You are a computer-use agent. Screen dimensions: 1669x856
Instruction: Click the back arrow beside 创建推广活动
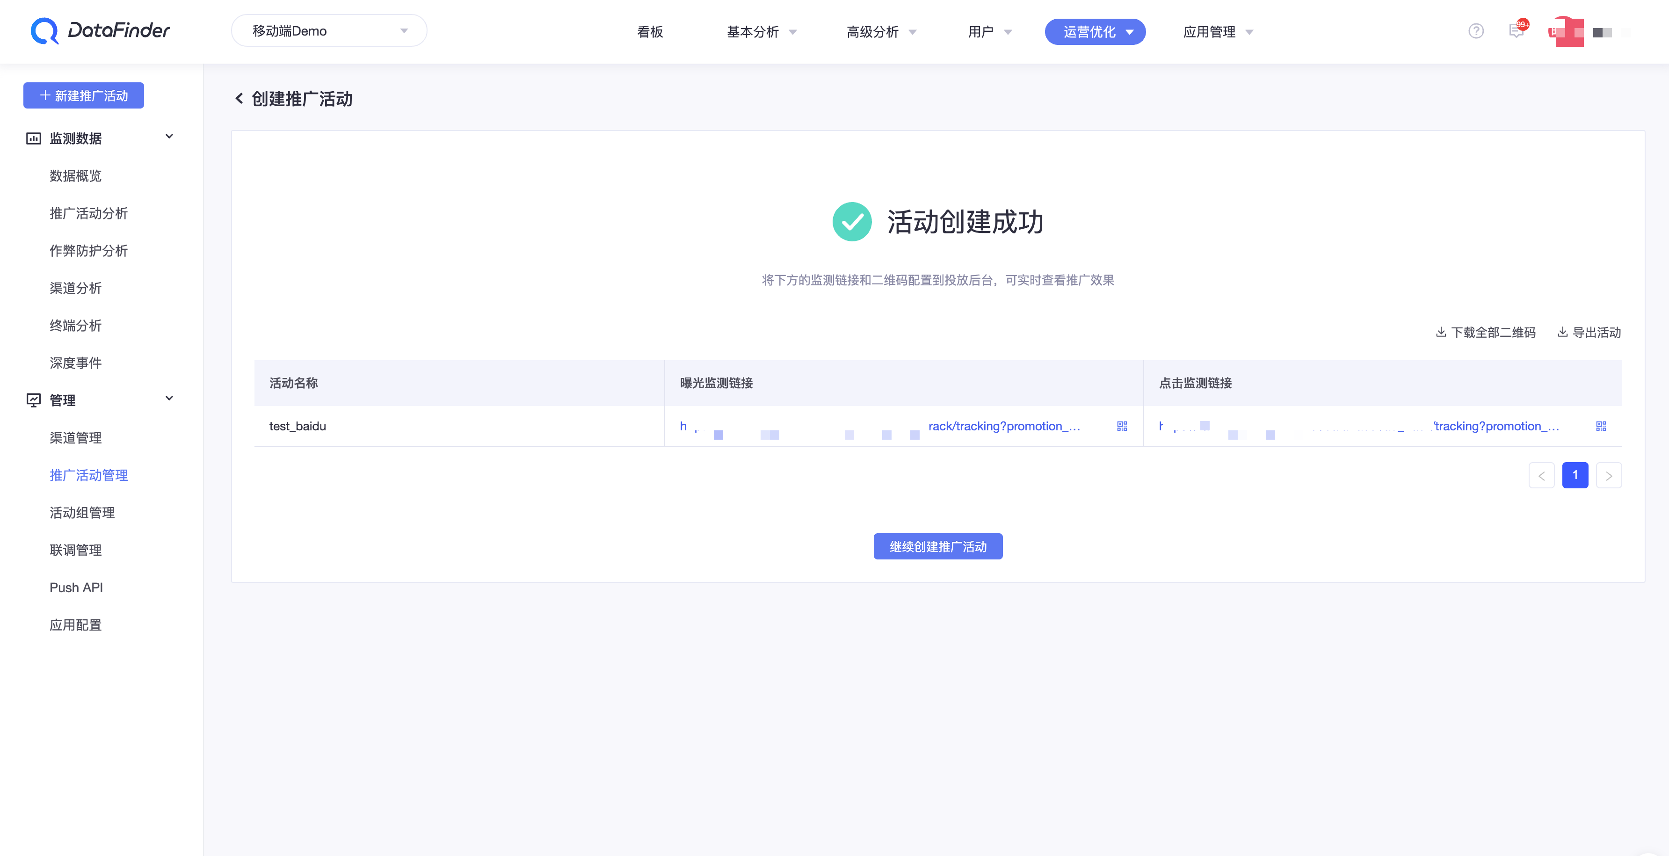click(x=239, y=99)
